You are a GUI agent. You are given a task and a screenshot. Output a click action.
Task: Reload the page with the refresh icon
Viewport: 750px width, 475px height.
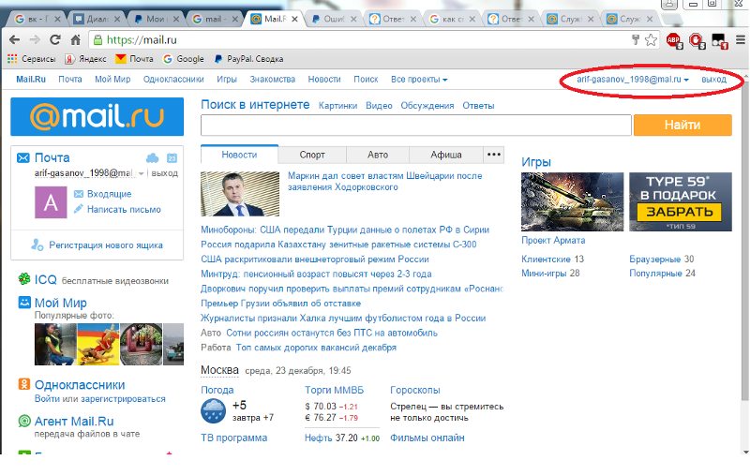pos(55,39)
